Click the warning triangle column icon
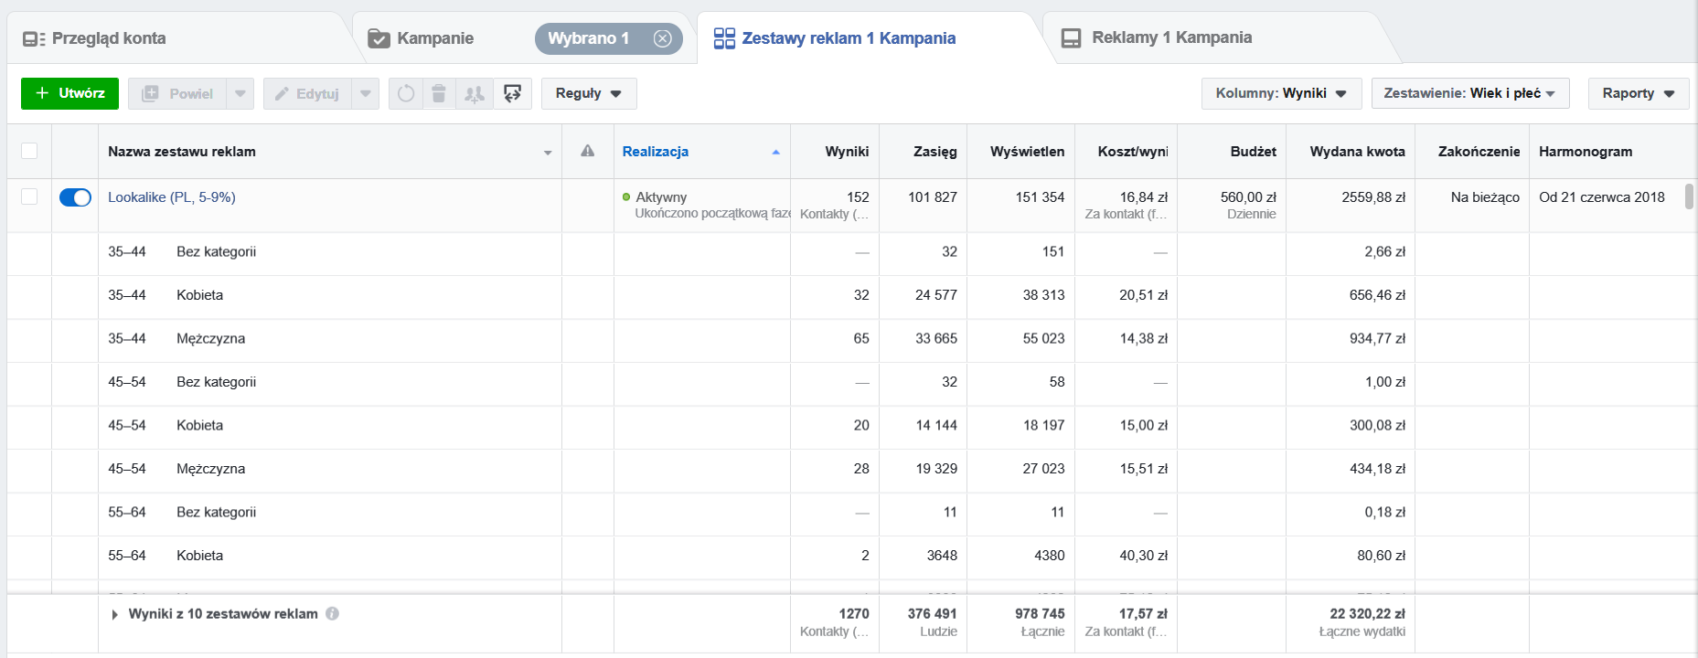The width and height of the screenshot is (1698, 658). point(588,151)
